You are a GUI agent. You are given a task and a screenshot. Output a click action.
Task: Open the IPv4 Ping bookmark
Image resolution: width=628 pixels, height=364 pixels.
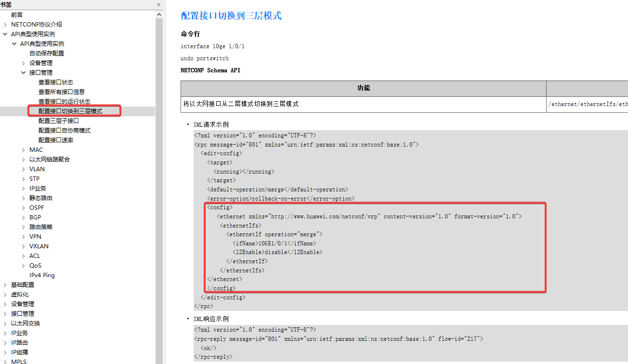click(x=42, y=275)
